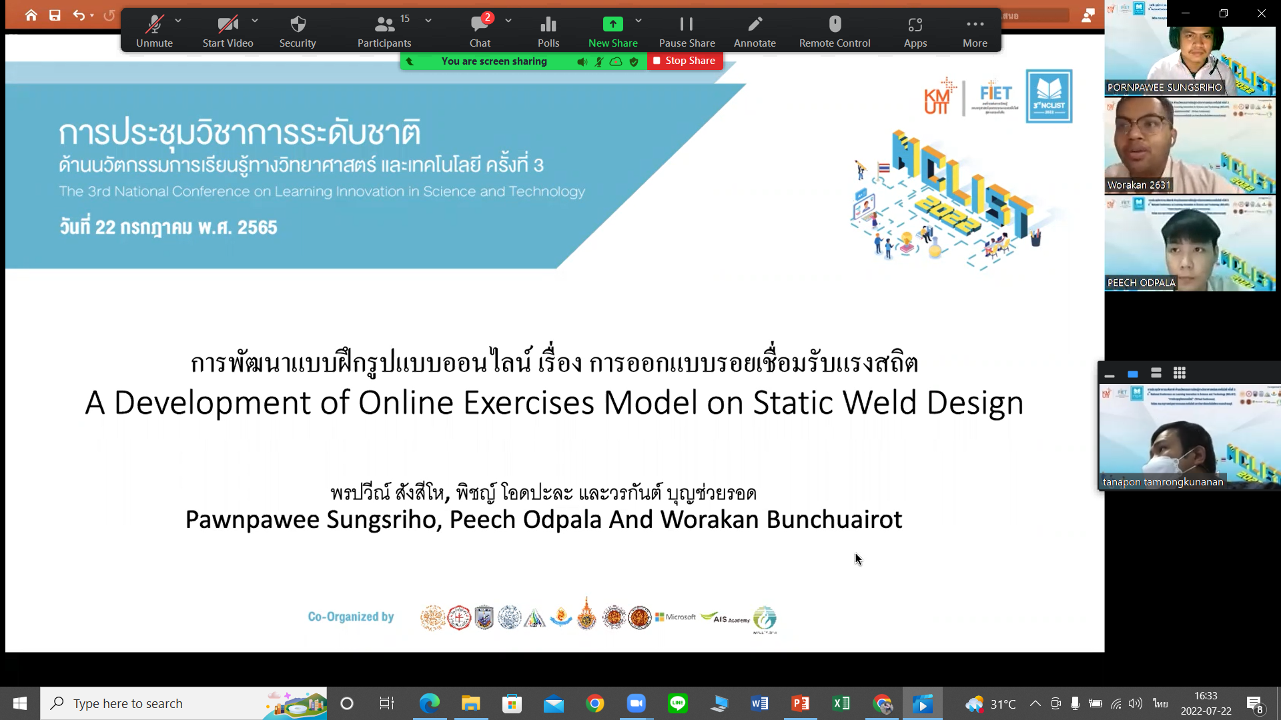The height and width of the screenshot is (720, 1281).
Task: Switch thumbnails to grid view
Action: (1180, 373)
